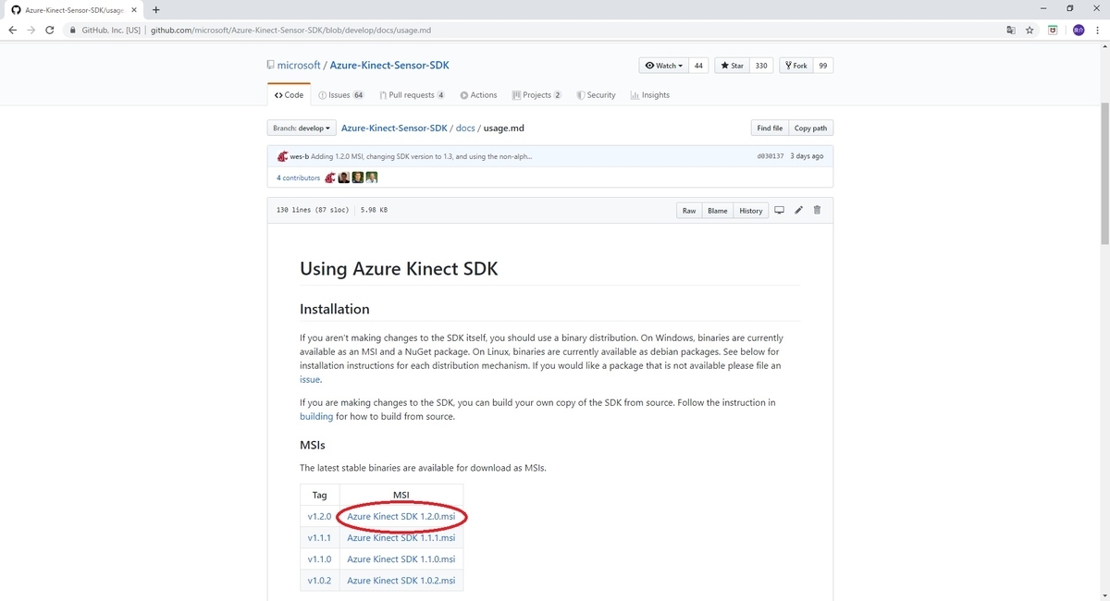
Task: Click the docs breadcrumb folder link
Action: point(465,129)
